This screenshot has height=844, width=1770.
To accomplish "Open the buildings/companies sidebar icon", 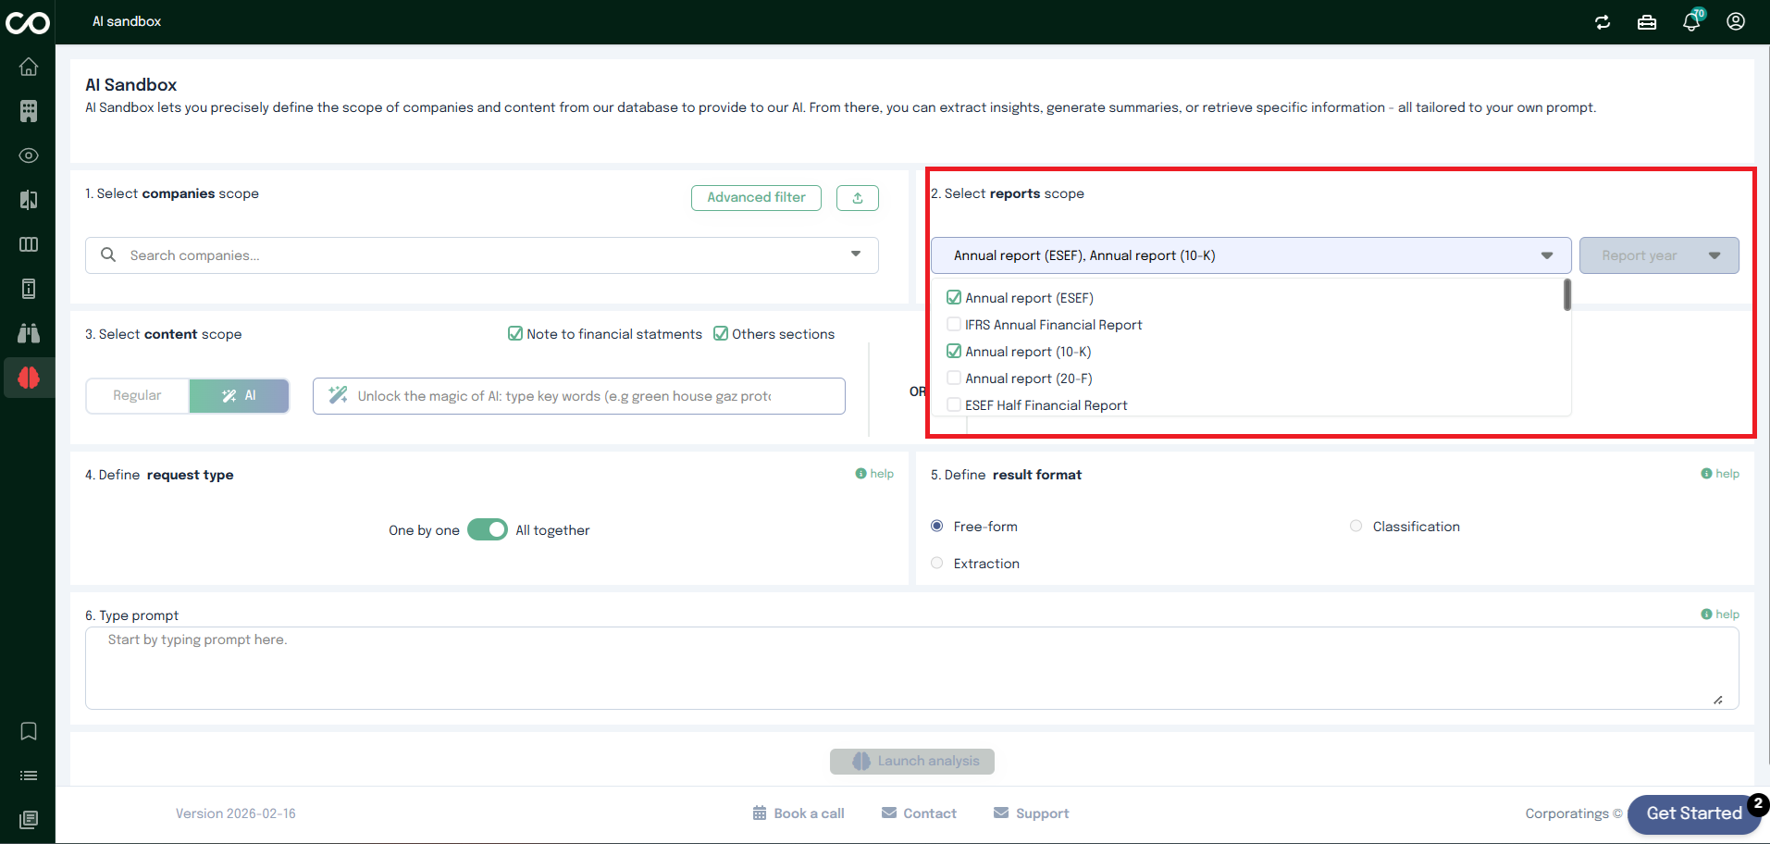I will [29, 111].
